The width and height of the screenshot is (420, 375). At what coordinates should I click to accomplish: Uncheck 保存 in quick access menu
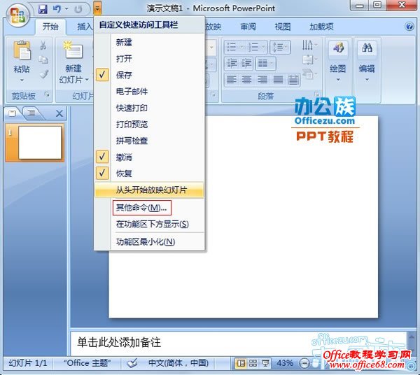coord(150,75)
